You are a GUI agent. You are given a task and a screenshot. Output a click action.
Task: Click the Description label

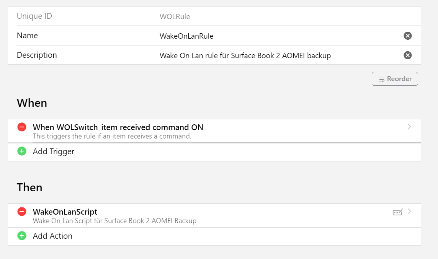37,55
